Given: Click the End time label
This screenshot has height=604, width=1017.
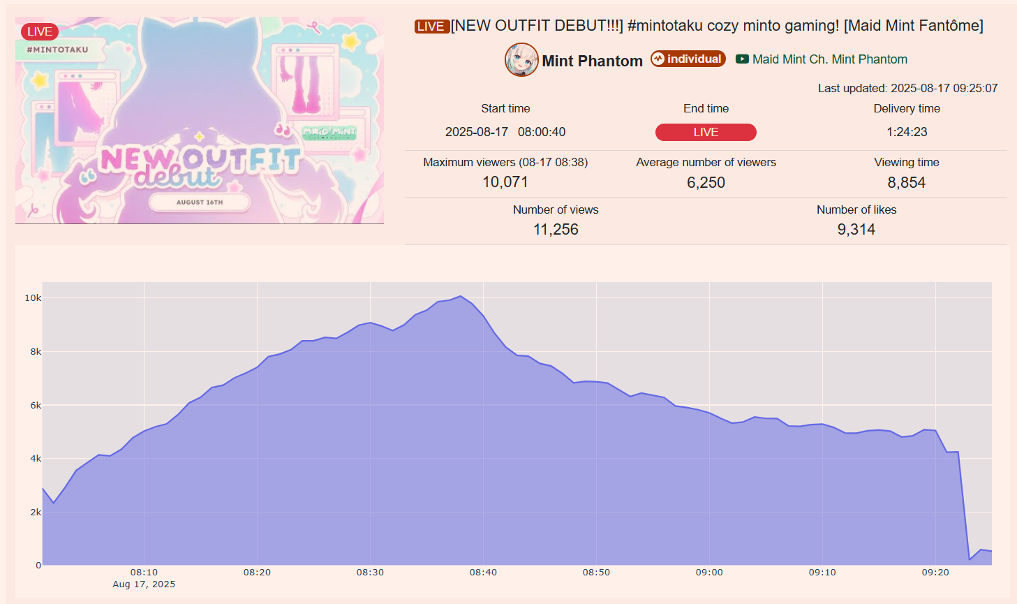Looking at the screenshot, I should (x=706, y=108).
